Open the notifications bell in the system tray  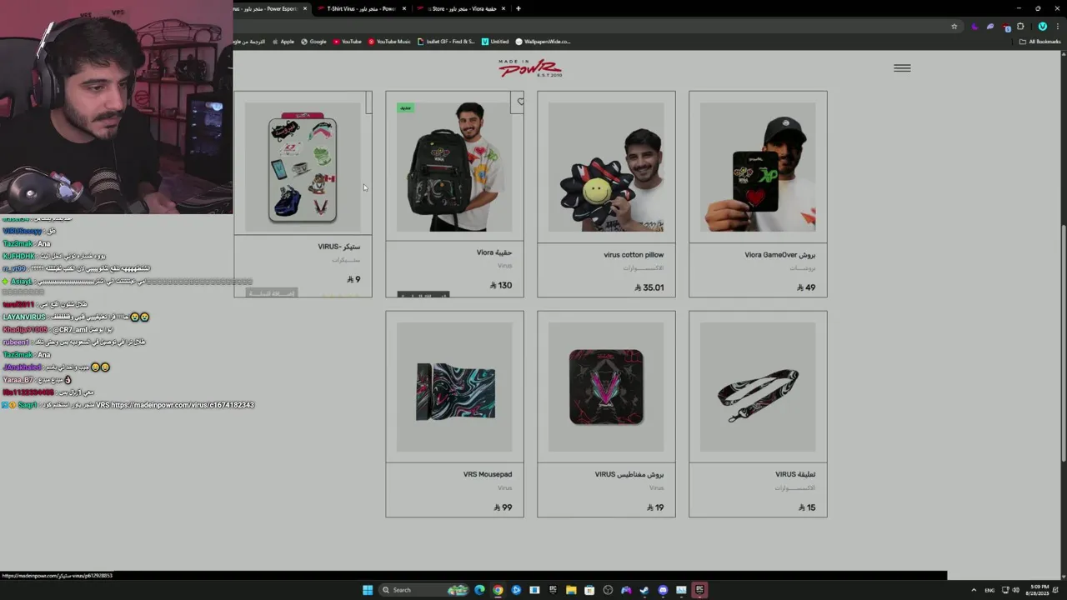1057,590
